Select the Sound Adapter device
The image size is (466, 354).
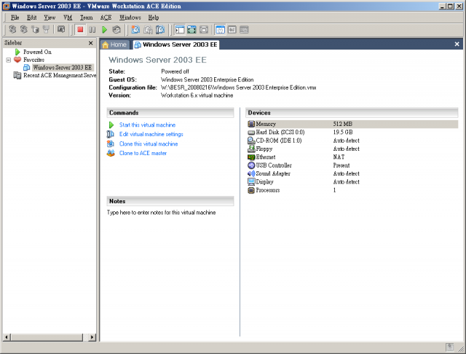(x=352, y=173)
